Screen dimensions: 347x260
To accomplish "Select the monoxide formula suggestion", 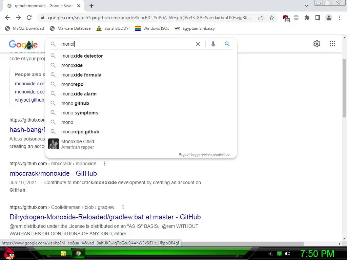I will [x=141, y=75].
